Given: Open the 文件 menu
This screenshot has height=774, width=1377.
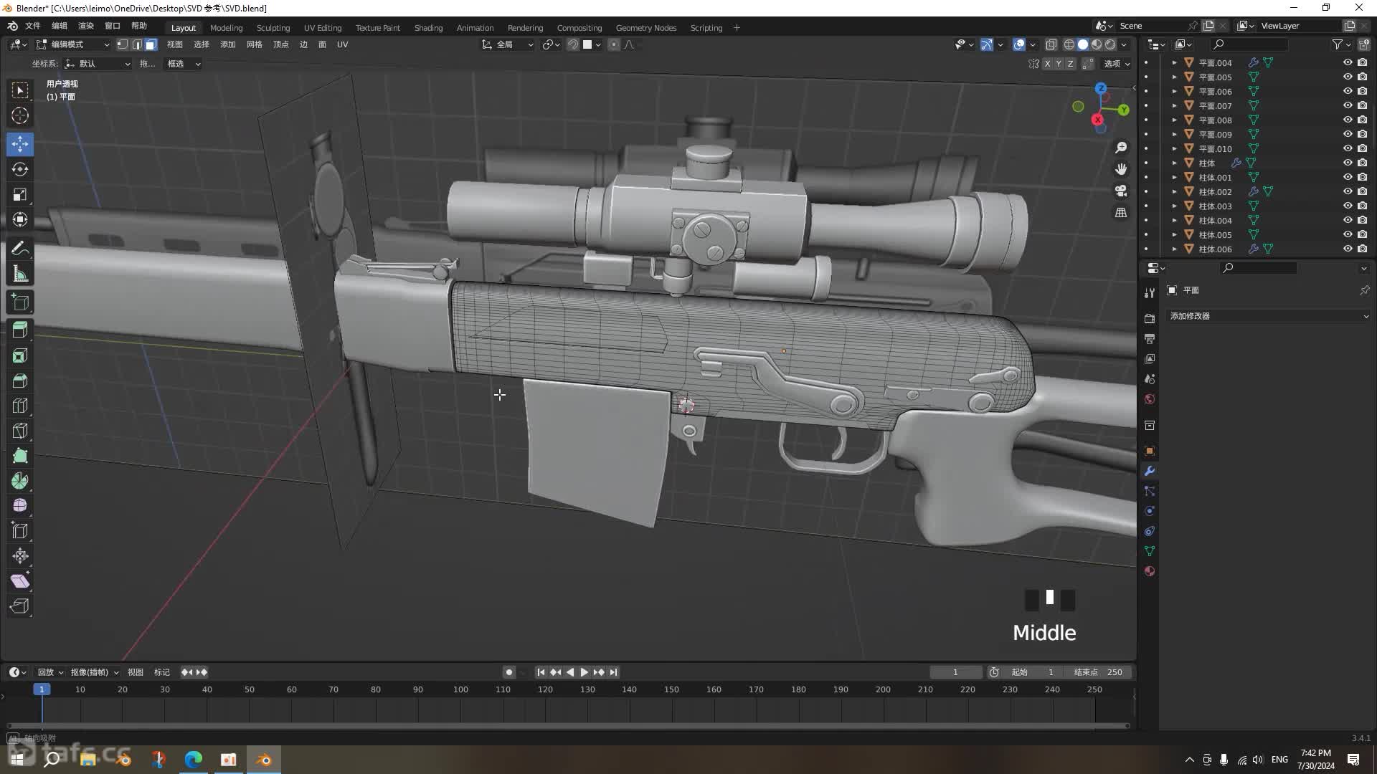Looking at the screenshot, I should click(33, 26).
